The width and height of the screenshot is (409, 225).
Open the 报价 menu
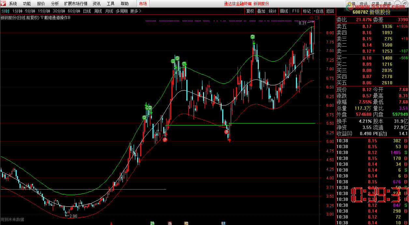pos(41,4)
